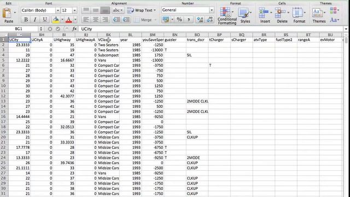This screenshot has width=350, height=197.
Task: Open the cell Styles gallery
Action: 245,15
